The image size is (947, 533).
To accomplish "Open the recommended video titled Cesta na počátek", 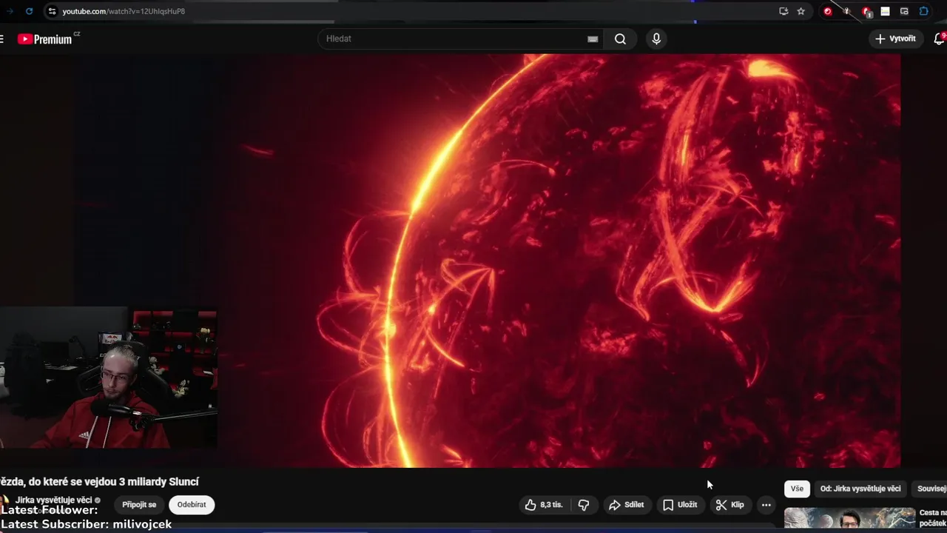I will [x=933, y=517].
